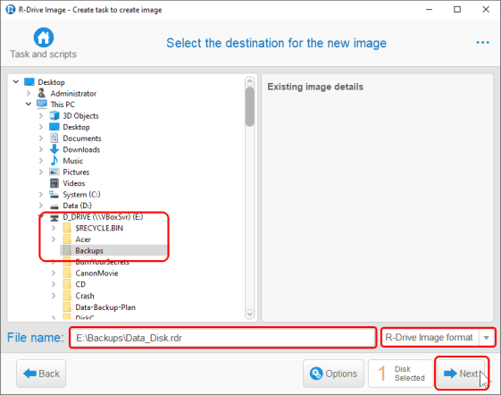
Task: Expand the System (C:) node
Action: [41, 194]
